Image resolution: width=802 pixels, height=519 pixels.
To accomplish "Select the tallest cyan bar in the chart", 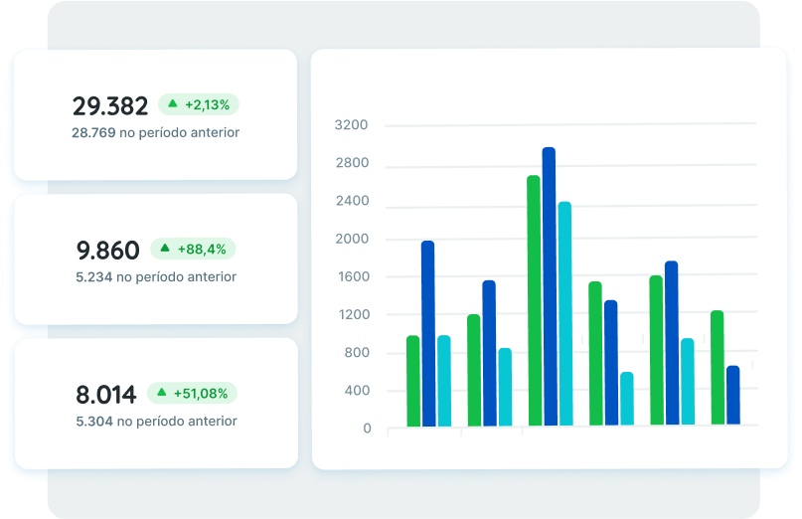I will click(x=564, y=313).
